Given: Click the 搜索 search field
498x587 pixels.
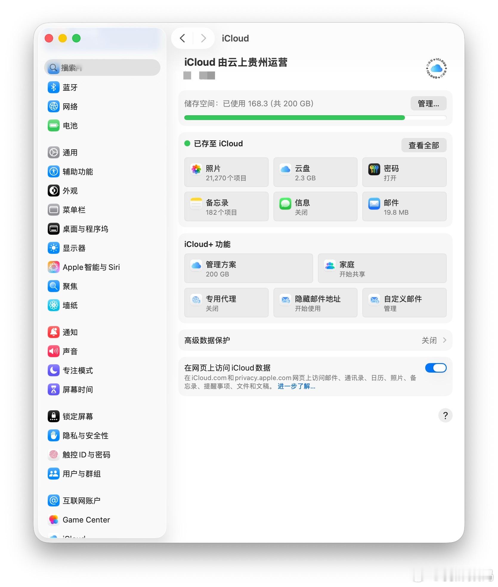Looking at the screenshot, I should [102, 67].
